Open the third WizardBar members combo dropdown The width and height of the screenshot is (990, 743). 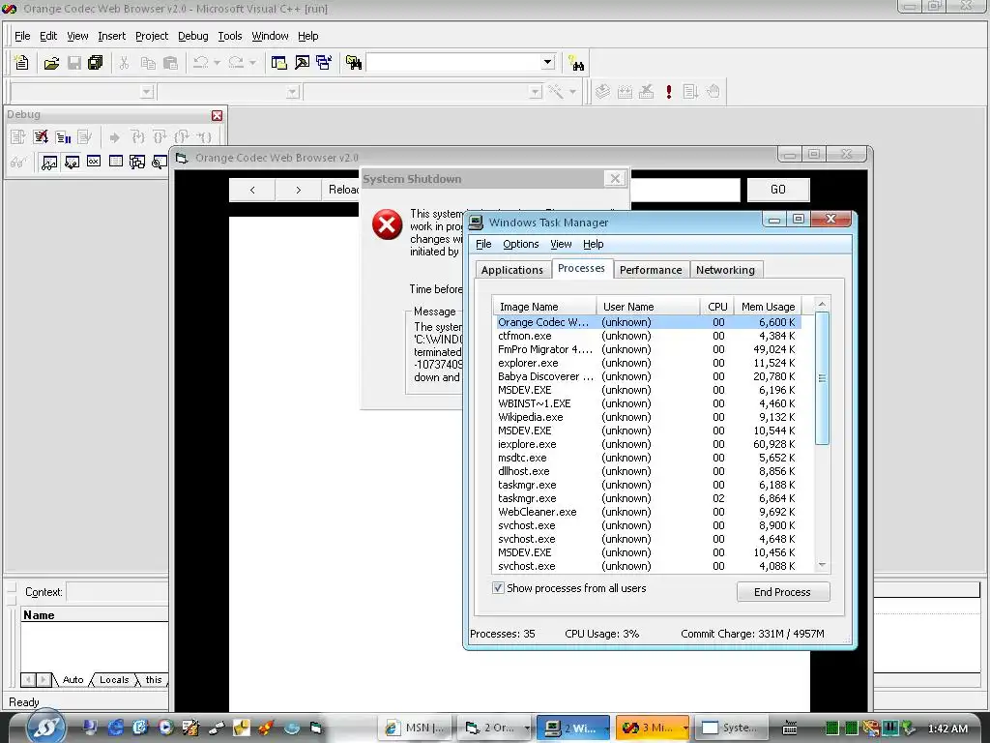click(536, 92)
